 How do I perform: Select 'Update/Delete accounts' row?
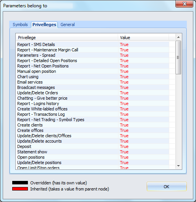pos(92,141)
